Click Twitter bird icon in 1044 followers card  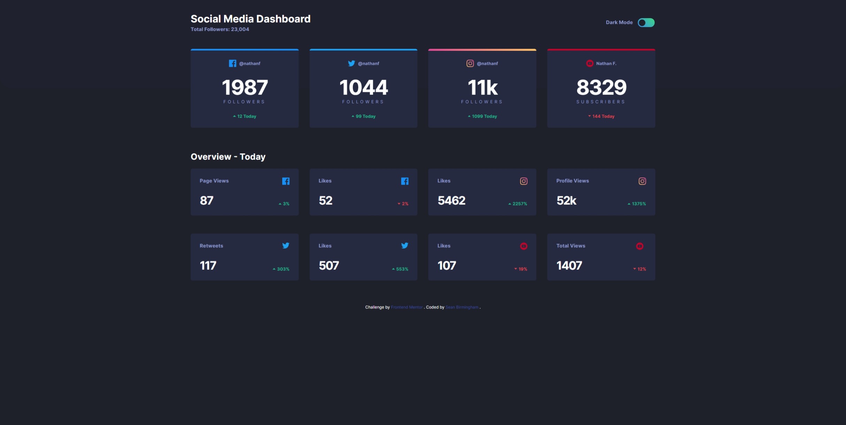coord(351,63)
